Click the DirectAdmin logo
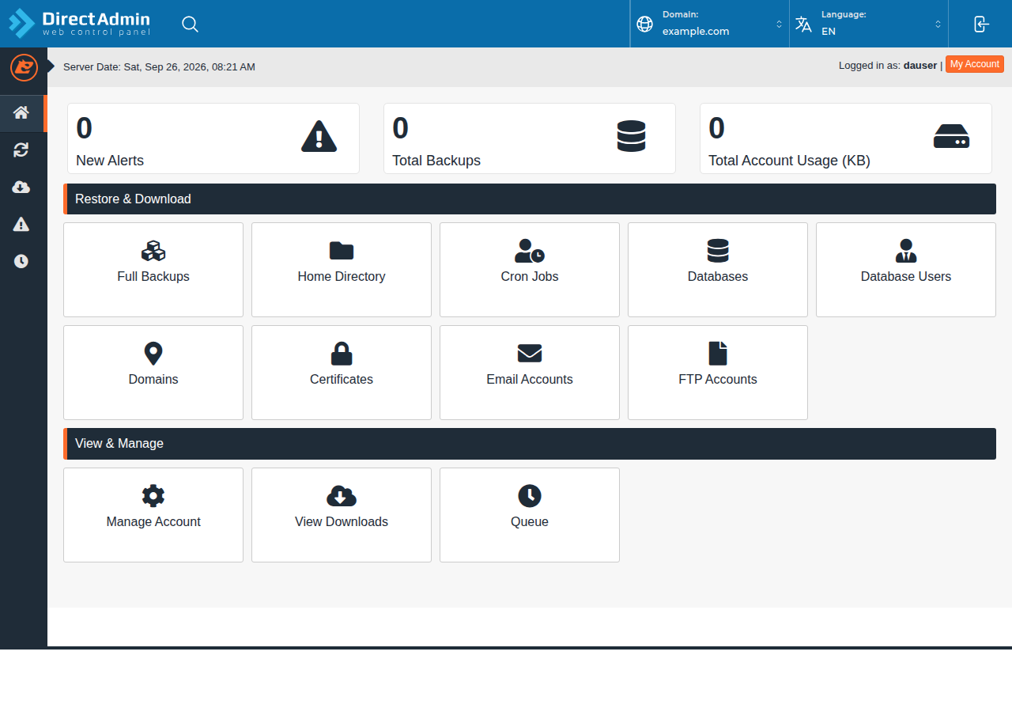Image resolution: width=1012 pixels, height=712 pixels. tap(79, 24)
